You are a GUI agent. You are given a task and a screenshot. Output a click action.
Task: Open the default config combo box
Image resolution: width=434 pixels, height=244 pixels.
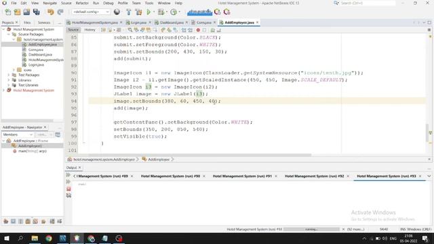click(91, 12)
